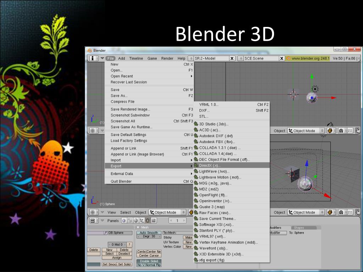Click the TexMesh: input field
The width and height of the screenshot is (363, 272).
(178, 233)
